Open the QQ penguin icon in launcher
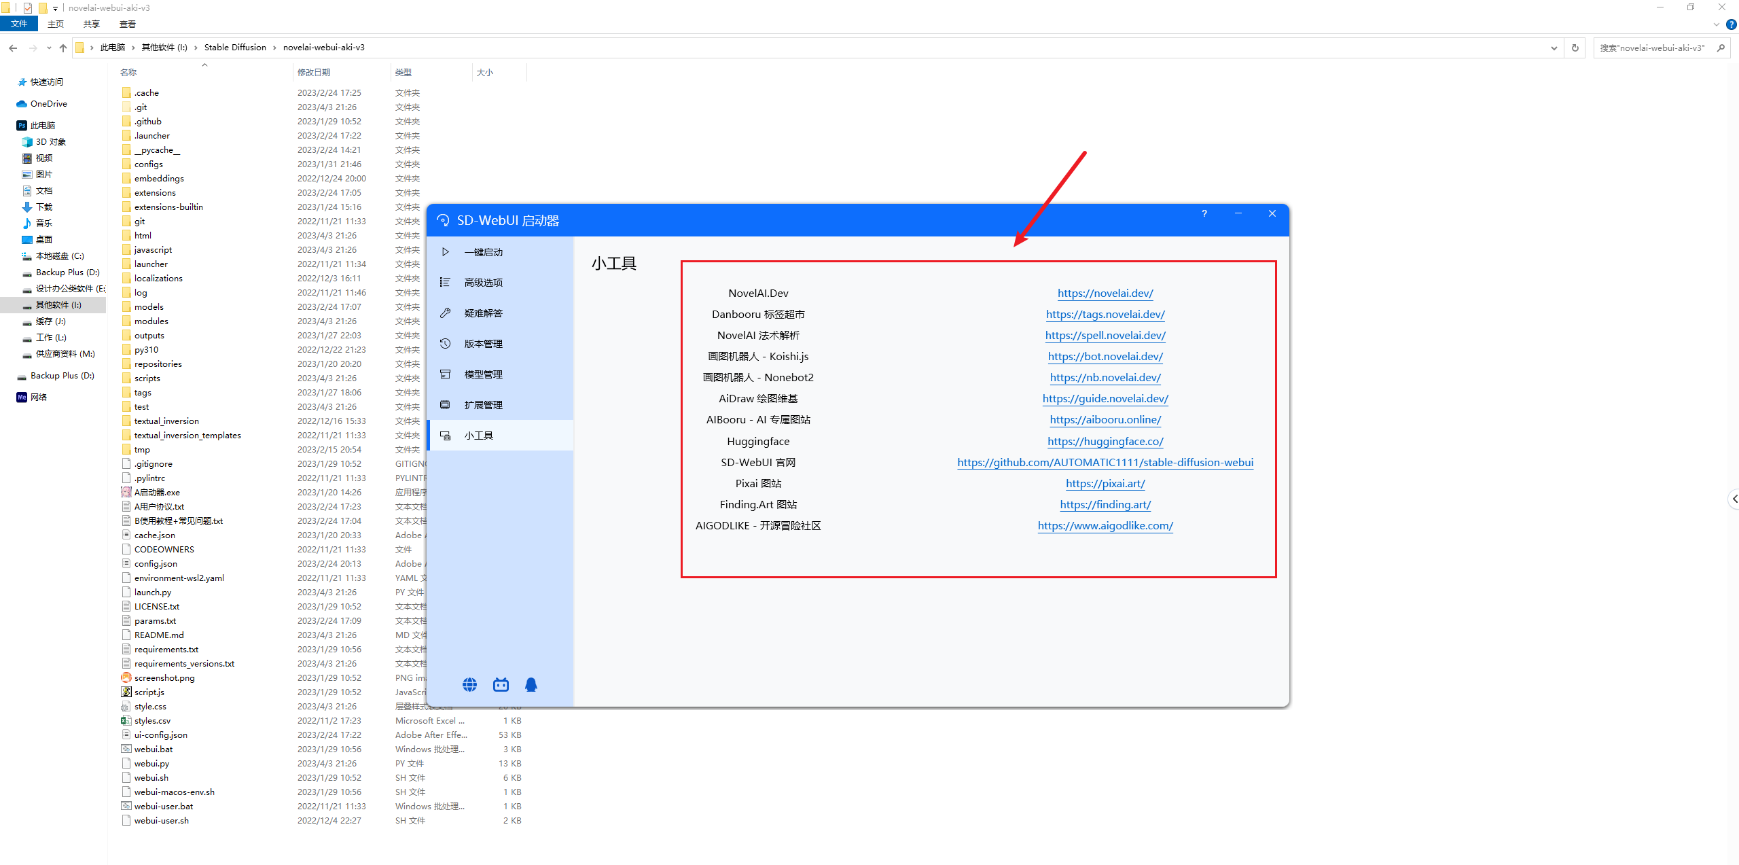Viewport: 1739px width, 865px height. pos(531,684)
